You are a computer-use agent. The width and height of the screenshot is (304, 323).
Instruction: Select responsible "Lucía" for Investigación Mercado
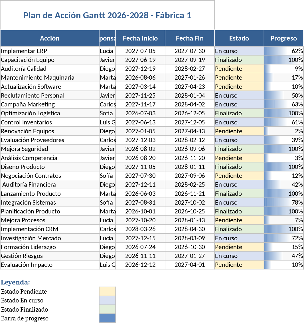107,238
